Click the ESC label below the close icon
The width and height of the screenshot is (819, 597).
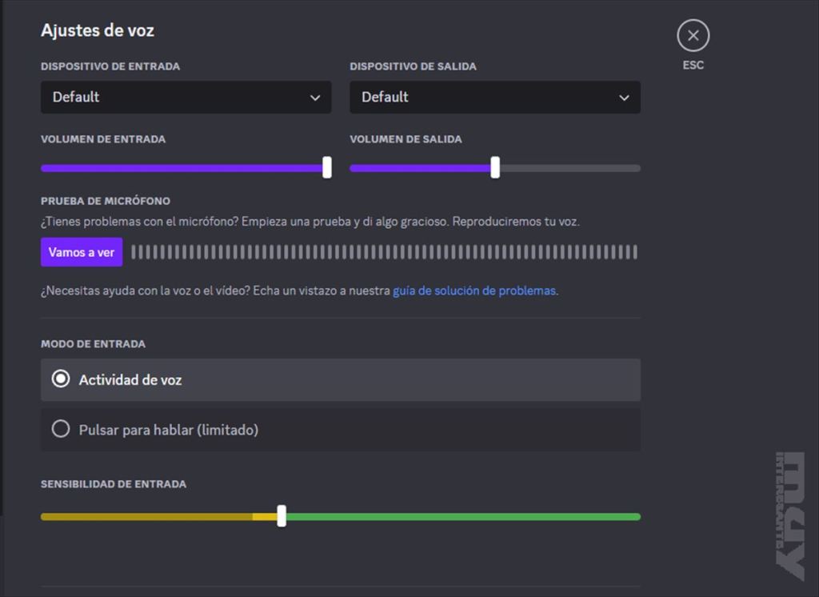pyautogui.click(x=693, y=66)
